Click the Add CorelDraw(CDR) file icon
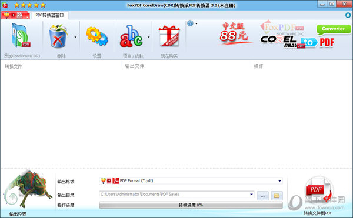Screen dimensions: 353x218 point(21,35)
